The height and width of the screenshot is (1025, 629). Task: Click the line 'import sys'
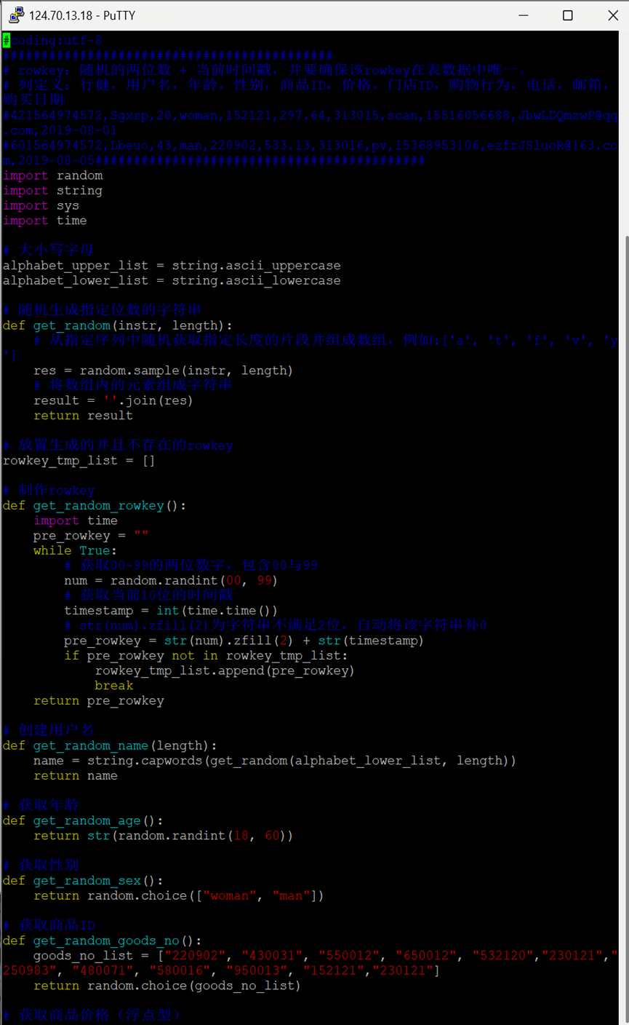(x=41, y=206)
